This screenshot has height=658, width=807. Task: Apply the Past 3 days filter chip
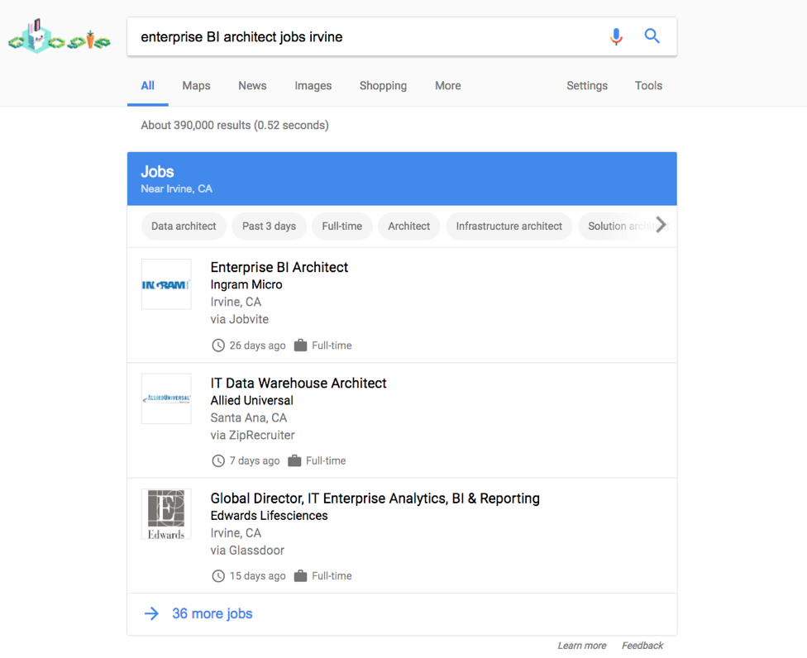270,226
